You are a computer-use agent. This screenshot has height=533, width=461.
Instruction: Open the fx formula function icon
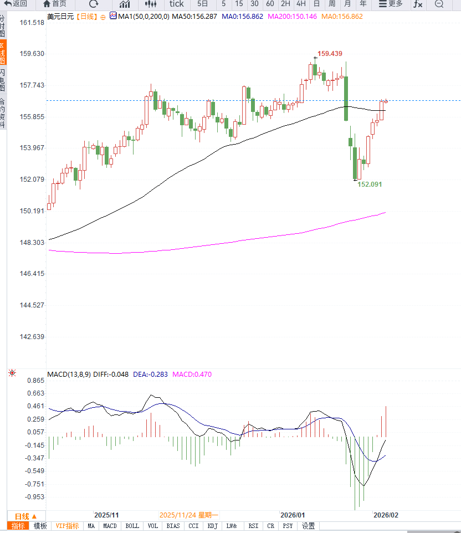click(x=418, y=4)
